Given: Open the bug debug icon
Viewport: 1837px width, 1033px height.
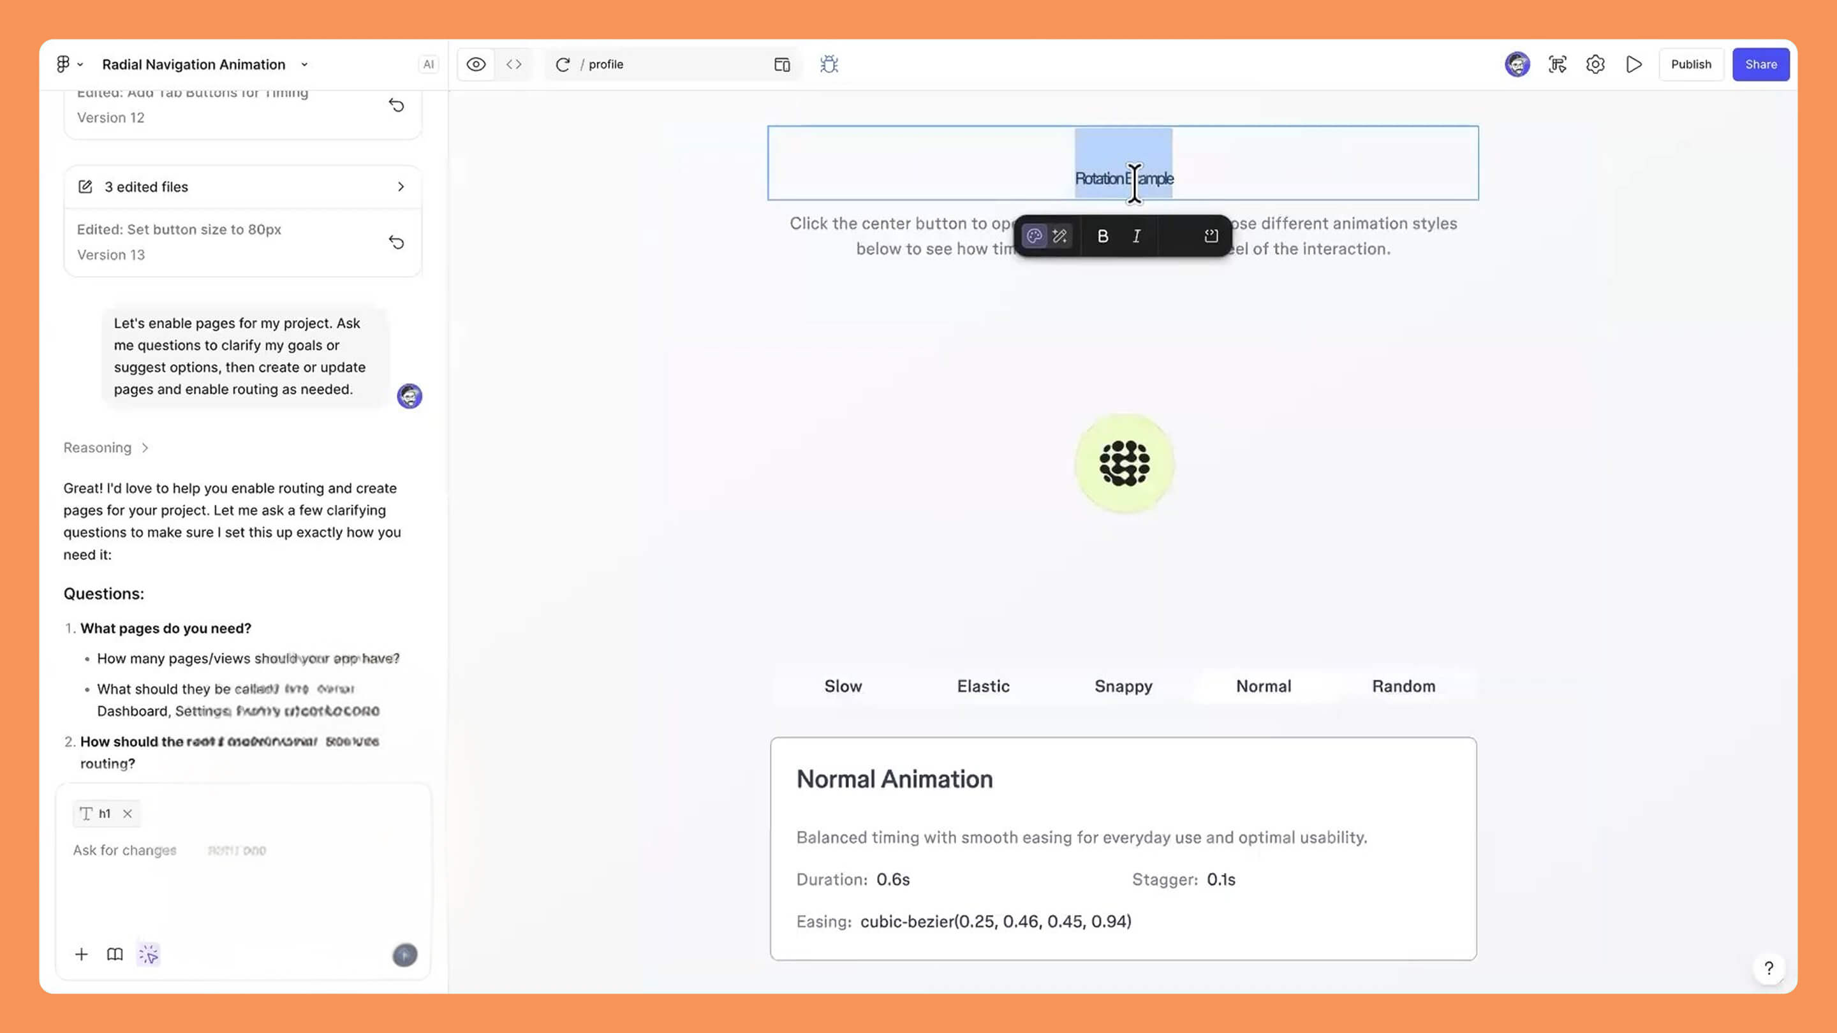Looking at the screenshot, I should [x=829, y=64].
